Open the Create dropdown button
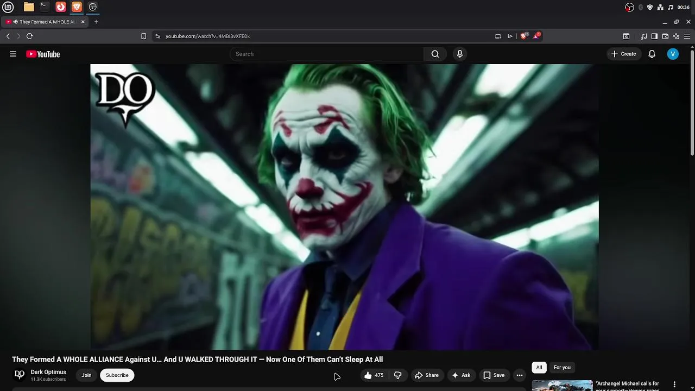Image resolution: width=695 pixels, height=391 pixels. (623, 54)
